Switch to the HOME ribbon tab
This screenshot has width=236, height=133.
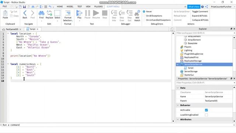click(x=60, y=7)
